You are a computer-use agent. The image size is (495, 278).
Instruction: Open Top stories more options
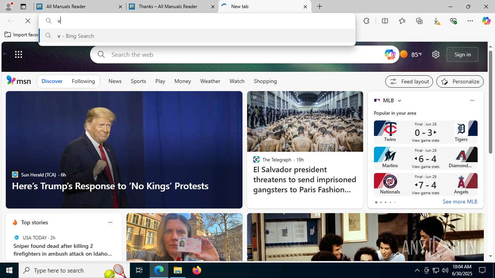pyautogui.click(x=110, y=222)
